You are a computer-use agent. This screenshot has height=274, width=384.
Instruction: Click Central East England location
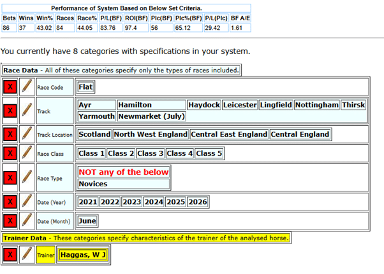229,134
